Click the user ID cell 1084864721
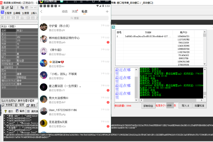This screenshot has height=142, width=213. 183,36
